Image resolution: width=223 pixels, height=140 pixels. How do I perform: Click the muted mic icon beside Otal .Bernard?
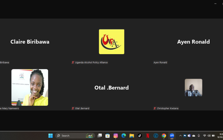(73, 108)
